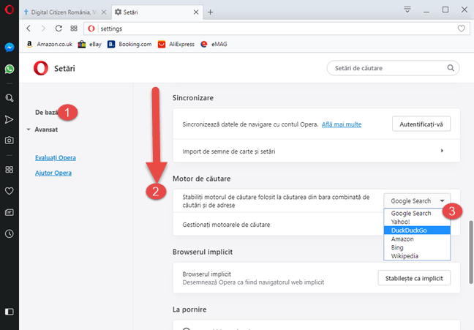Open Booking.com bookmark
This screenshot has height=330, width=474.
129,44
